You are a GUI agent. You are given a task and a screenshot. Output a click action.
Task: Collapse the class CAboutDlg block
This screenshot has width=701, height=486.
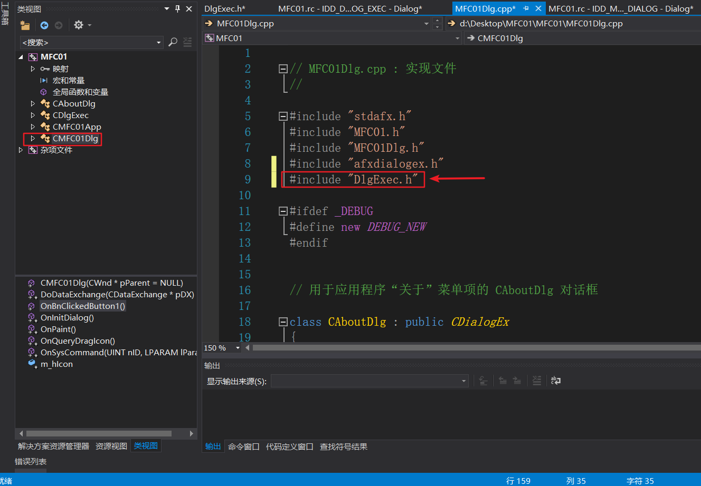point(283,322)
